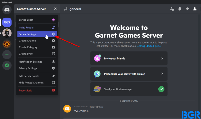Click Personalise your server with an icon
Image resolution: width=201 pixels, height=119 pixels.
click(x=129, y=74)
